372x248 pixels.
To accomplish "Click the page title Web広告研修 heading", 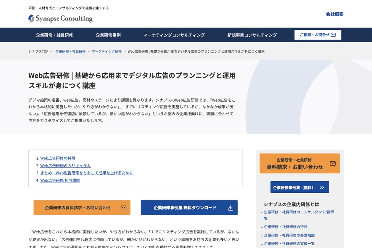I will [132, 80].
